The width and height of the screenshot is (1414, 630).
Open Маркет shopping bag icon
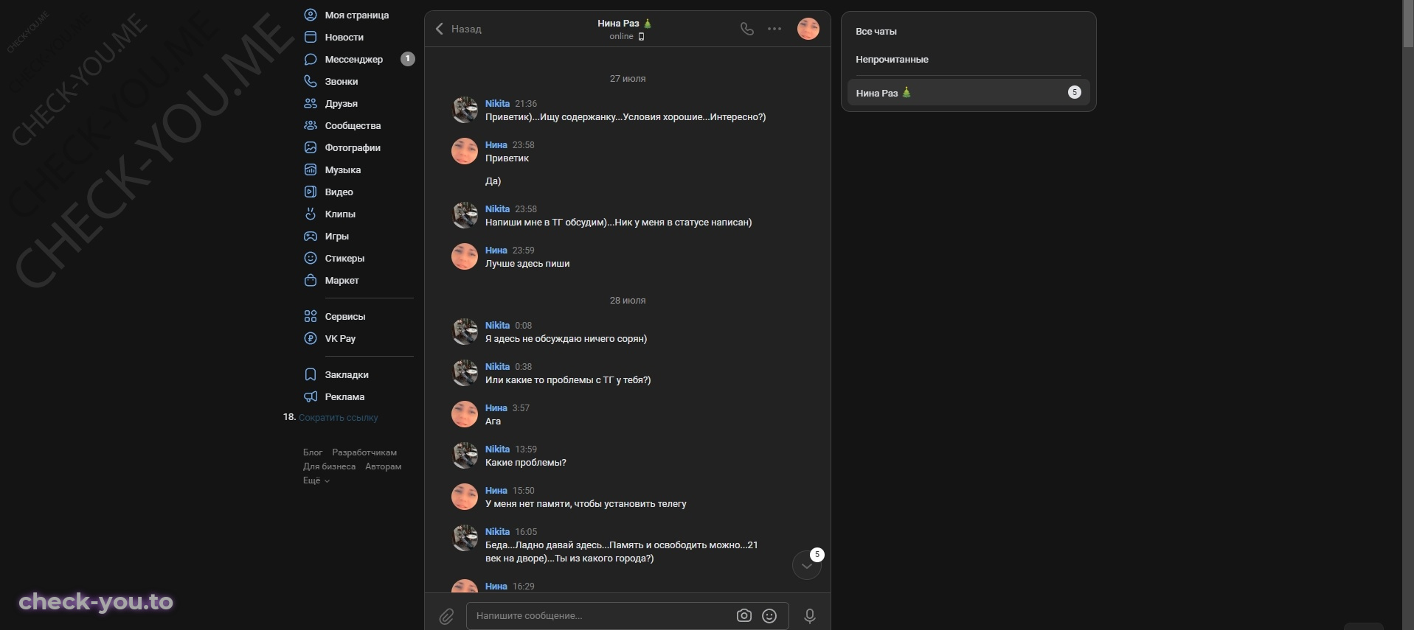coord(311,280)
